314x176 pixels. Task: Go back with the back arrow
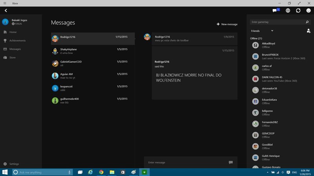pos(6,11)
